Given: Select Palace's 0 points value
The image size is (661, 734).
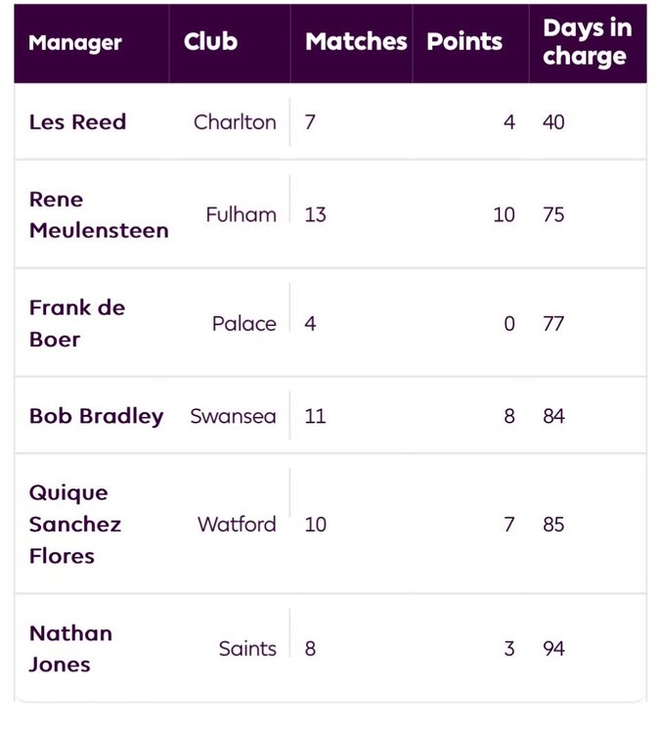Looking at the screenshot, I should (x=509, y=324).
